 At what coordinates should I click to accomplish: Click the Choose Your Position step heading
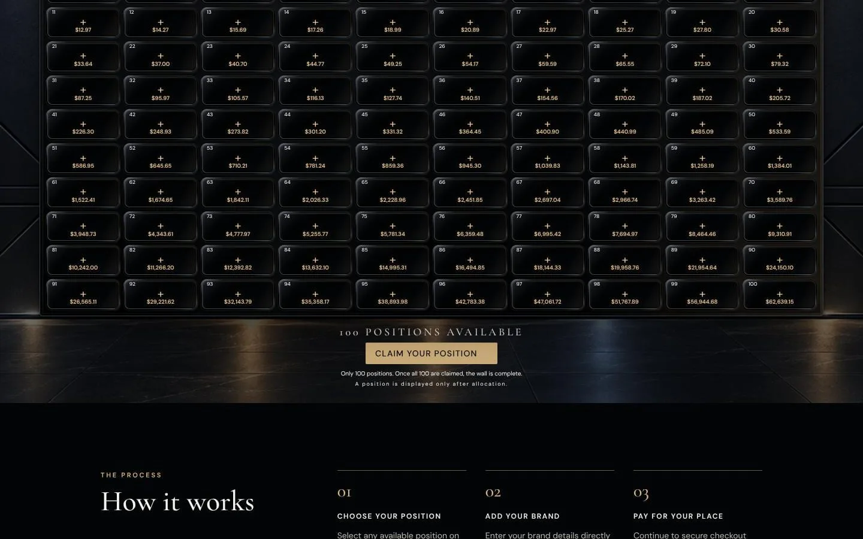pos(389,516)
